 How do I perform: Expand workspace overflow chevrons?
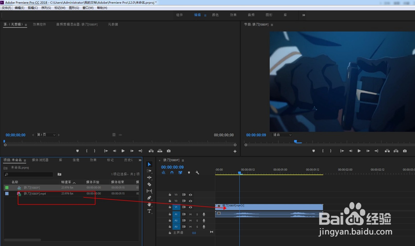click(x=304, y=15)
